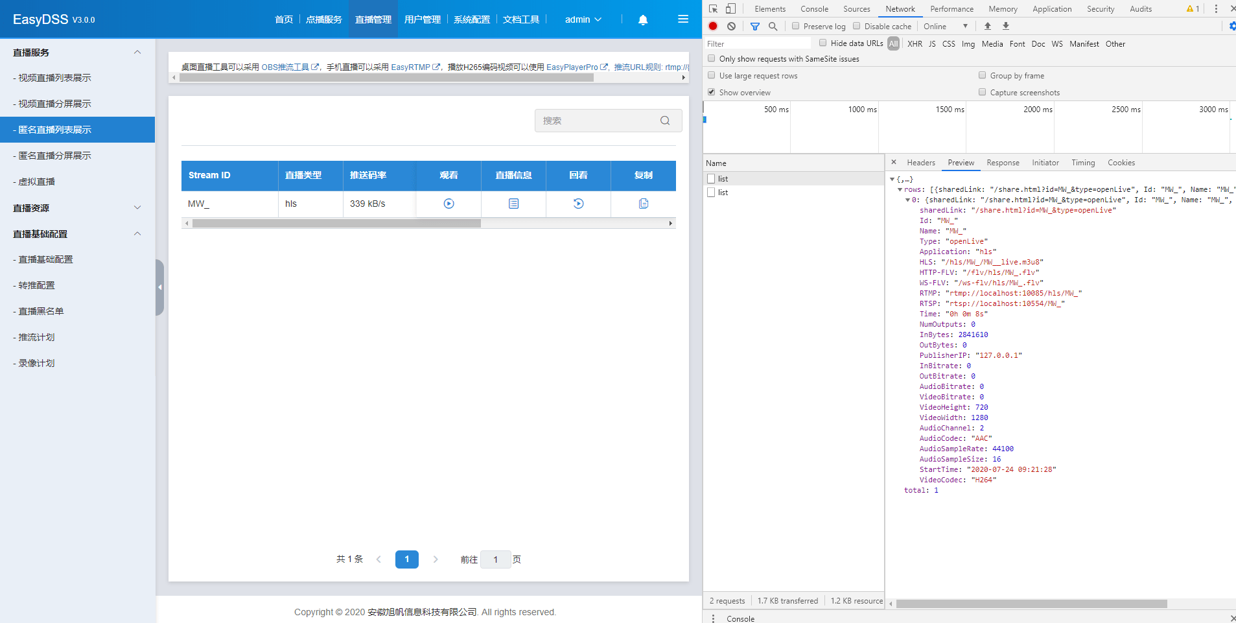Open the 直播信息 details icon for MW_
Viewport: 1236px width, 623px height.
[x=513, y=204]
